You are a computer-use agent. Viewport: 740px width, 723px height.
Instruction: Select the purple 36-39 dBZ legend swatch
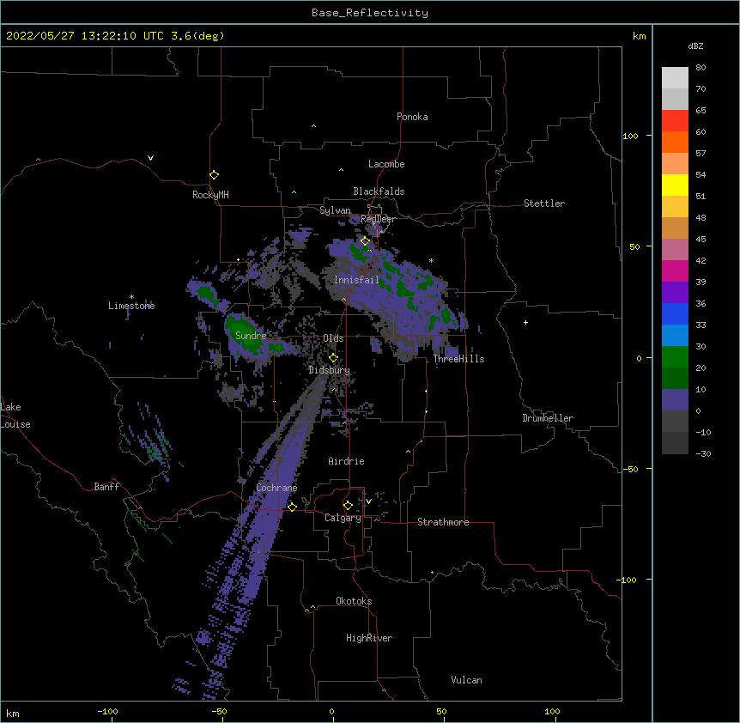pyautogui.click(x=675, y=293)
